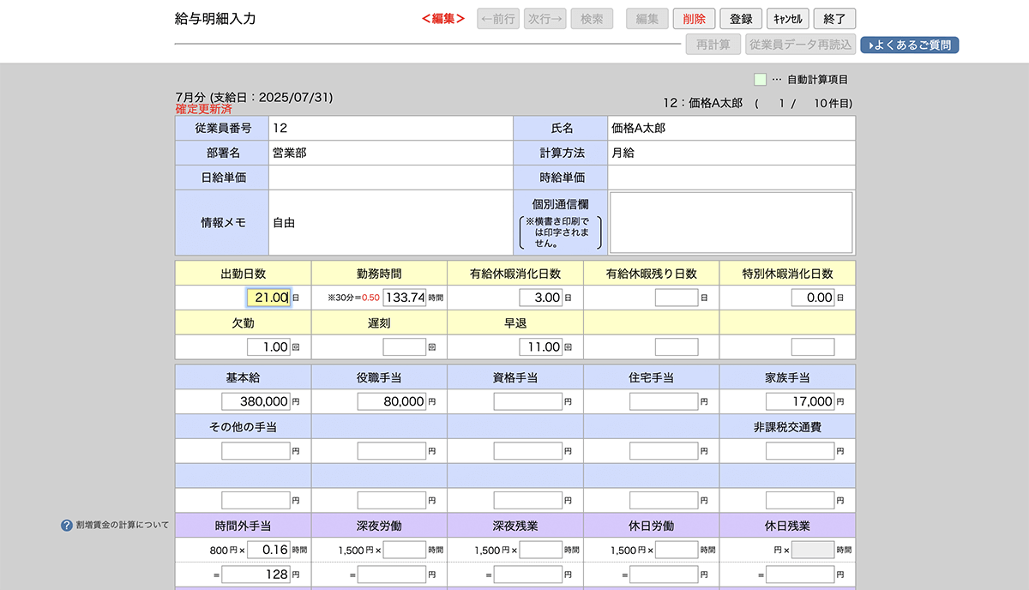Click the 時間外手当 amount field showing 128

[x=256, y=575]
